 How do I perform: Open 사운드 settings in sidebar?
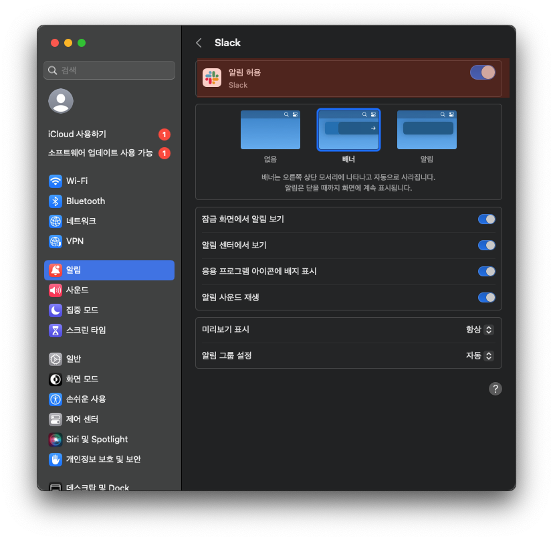tap(110, 290)
